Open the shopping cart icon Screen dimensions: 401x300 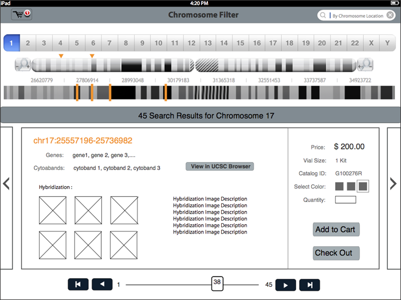(x=22, y=14)
